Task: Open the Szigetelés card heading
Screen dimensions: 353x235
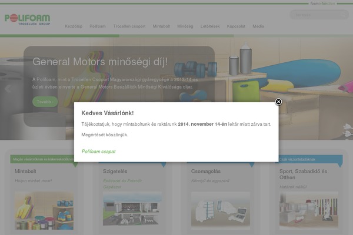Action: pos(115,171)
